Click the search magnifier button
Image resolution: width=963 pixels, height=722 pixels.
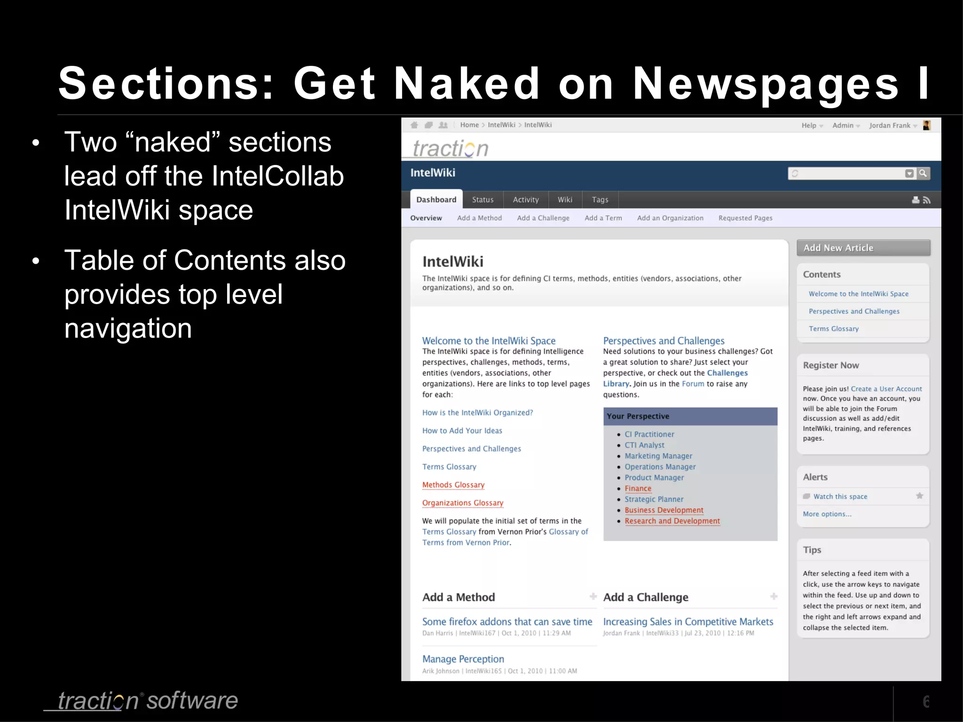(924, 173)
